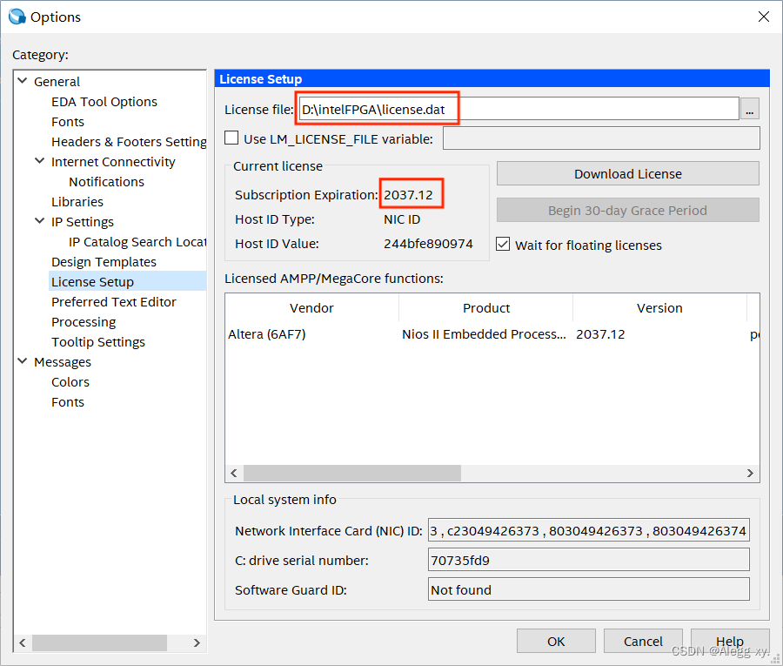Open Preferred Text Editor category
783x666 pixels.
pos(114,302)
